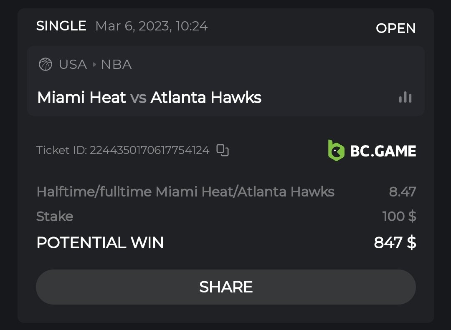This screenshot has height=330, width=451.
Task: Select the Ticket ID number text
Action: 149,150
